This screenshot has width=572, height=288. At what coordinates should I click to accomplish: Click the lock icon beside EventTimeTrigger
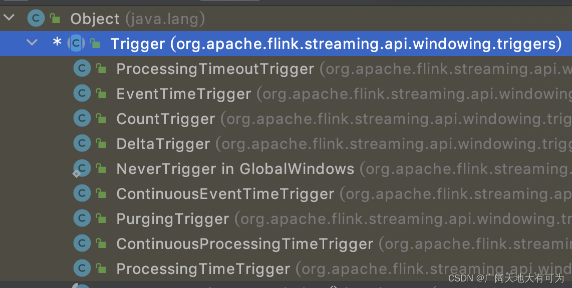[x=101, y=93]
